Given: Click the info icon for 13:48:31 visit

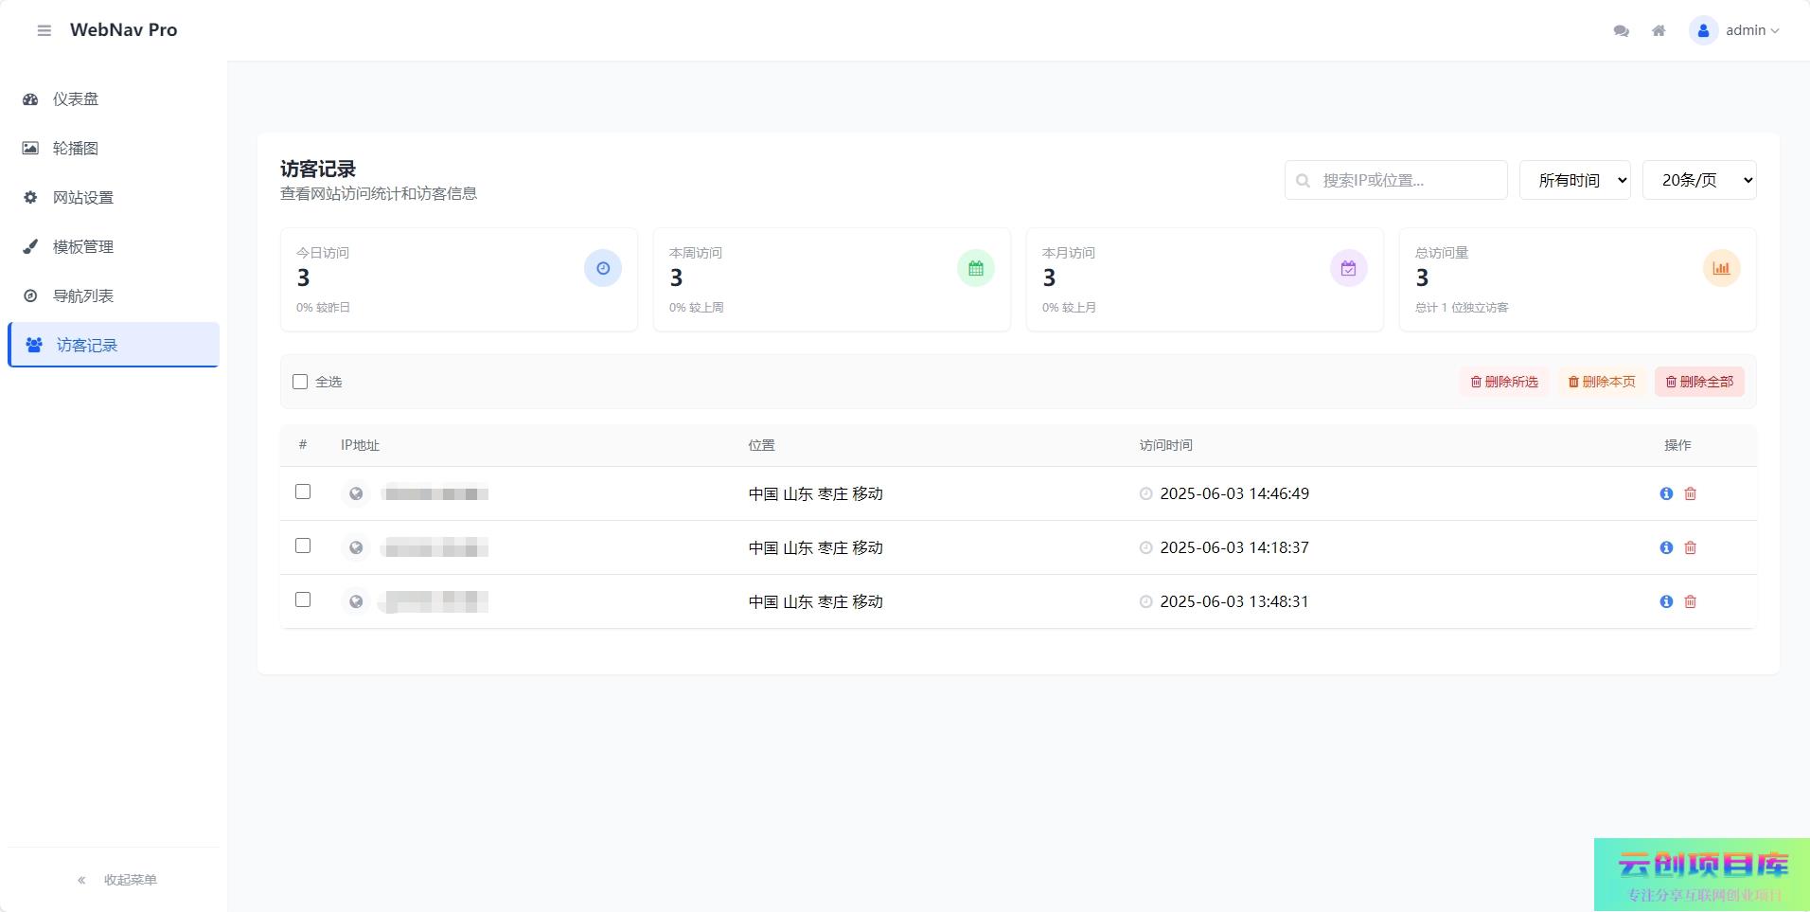Looking at the screenshot, I should 1666,601.
